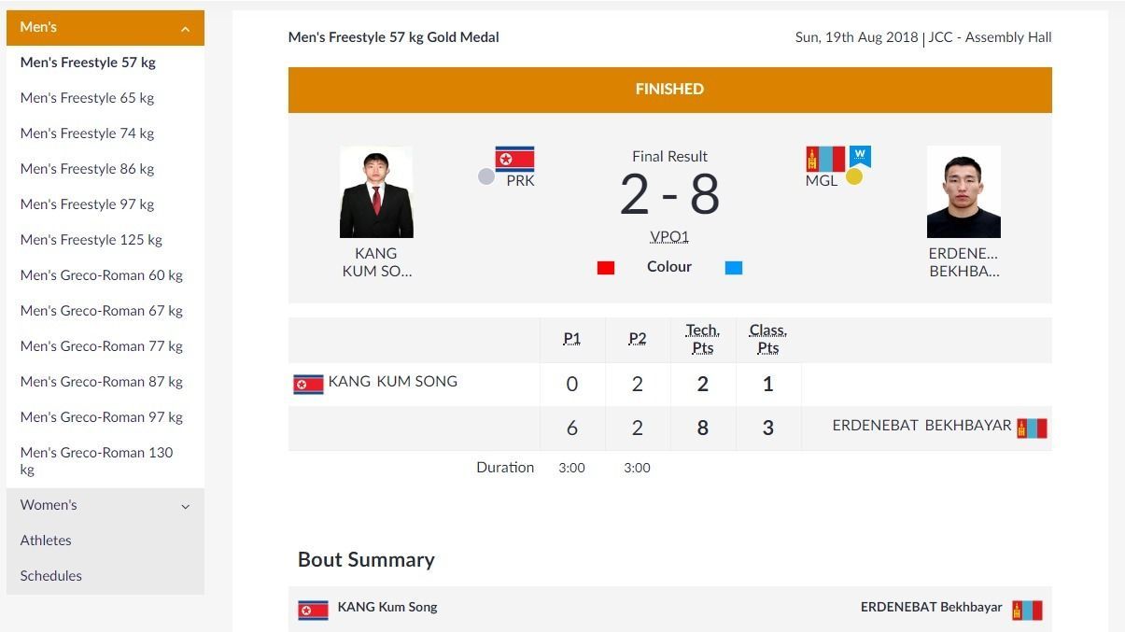Image resolution: width=1125 pixels, height=632 pixels.
Task: Click the silver medal circle icon
Action: (x=486, y=176)
